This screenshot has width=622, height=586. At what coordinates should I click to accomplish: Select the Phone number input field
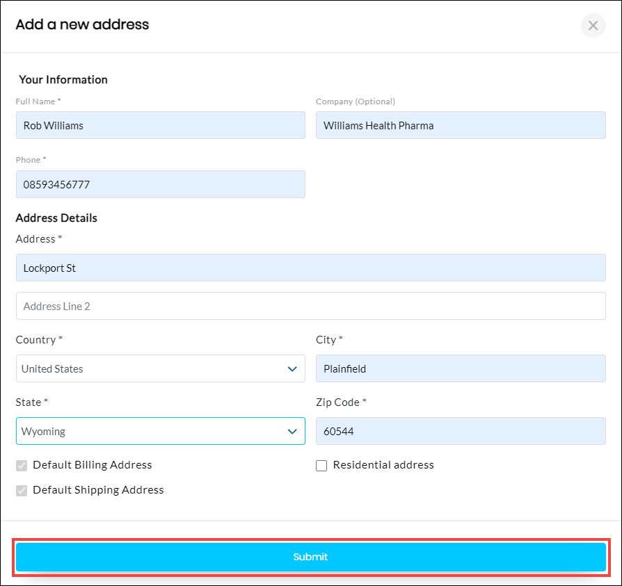tap(160, 185)
